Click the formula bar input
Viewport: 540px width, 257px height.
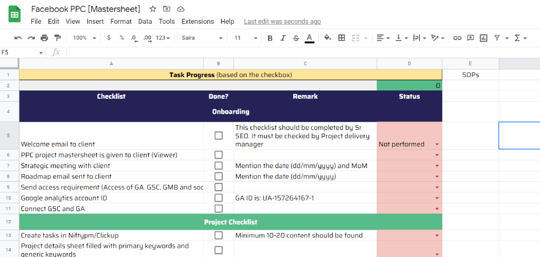point(302,52)
